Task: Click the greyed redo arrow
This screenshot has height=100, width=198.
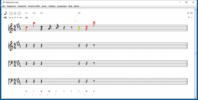Action: (x=192, y=17)
